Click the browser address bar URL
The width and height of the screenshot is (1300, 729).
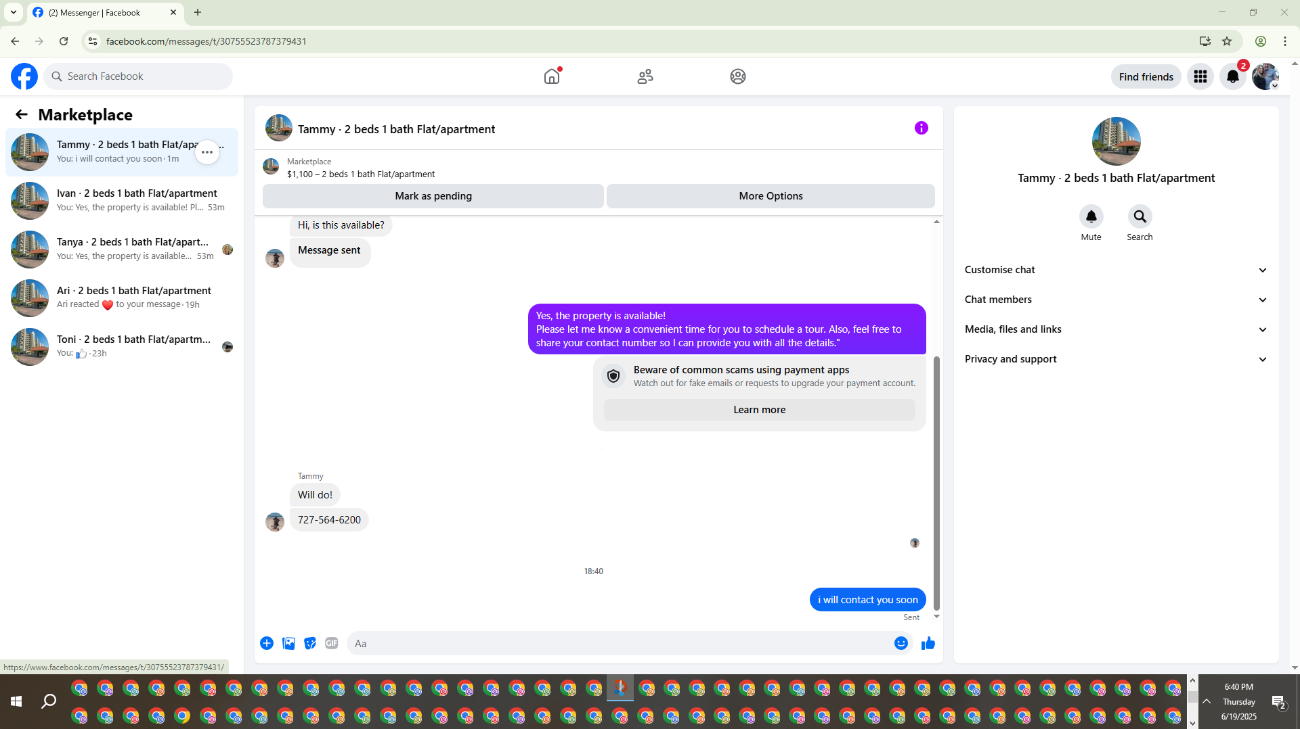click(206, 41)
